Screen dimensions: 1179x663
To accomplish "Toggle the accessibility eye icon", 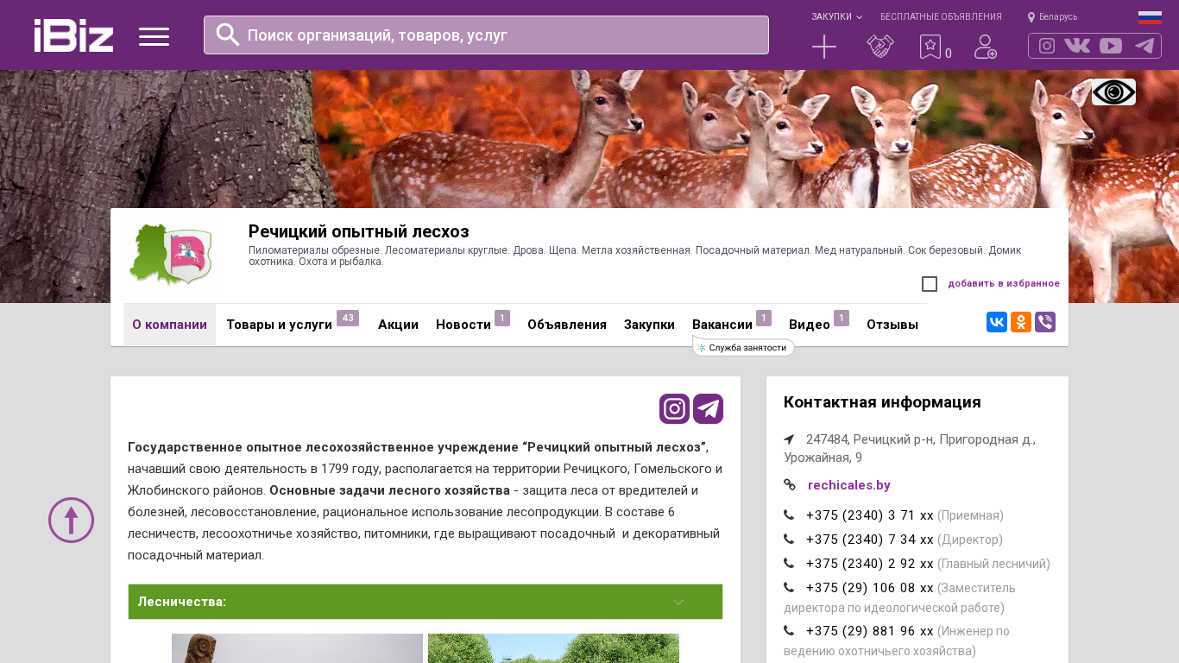I will coord(1113,92).
